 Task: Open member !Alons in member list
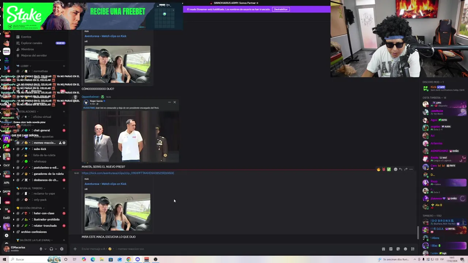point(444,238)
